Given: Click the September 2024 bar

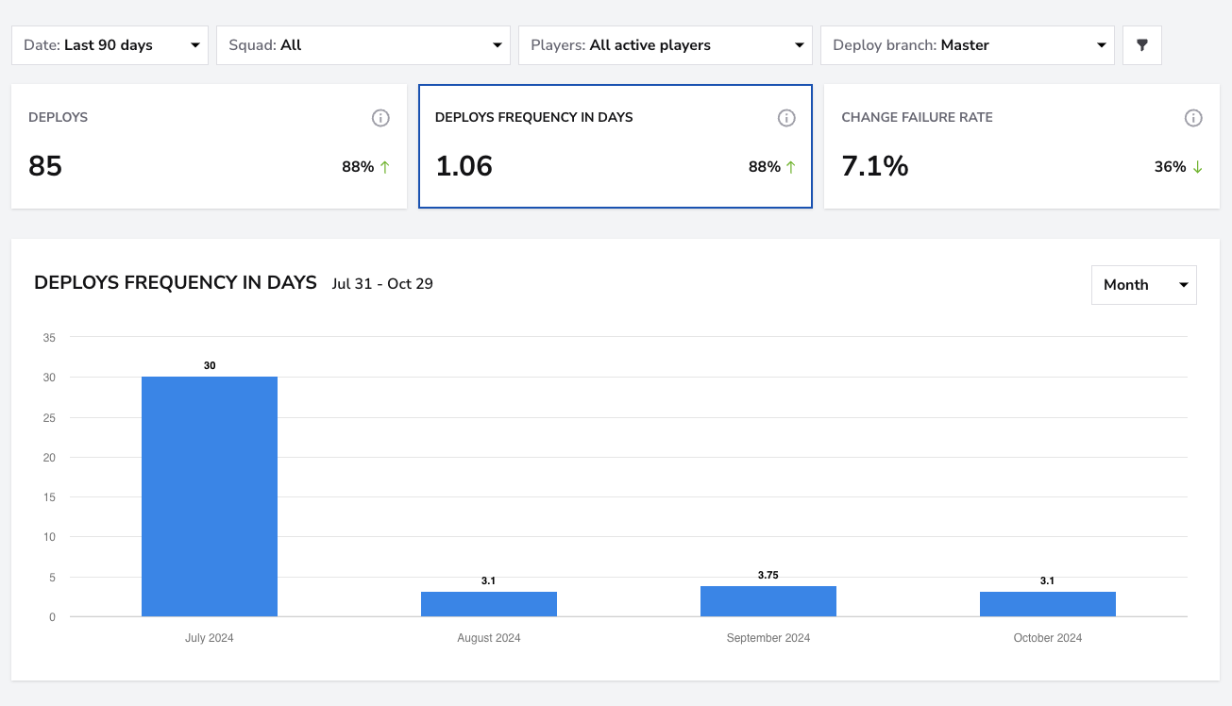Looking at the screenshot, I should (x=768, y=601).
